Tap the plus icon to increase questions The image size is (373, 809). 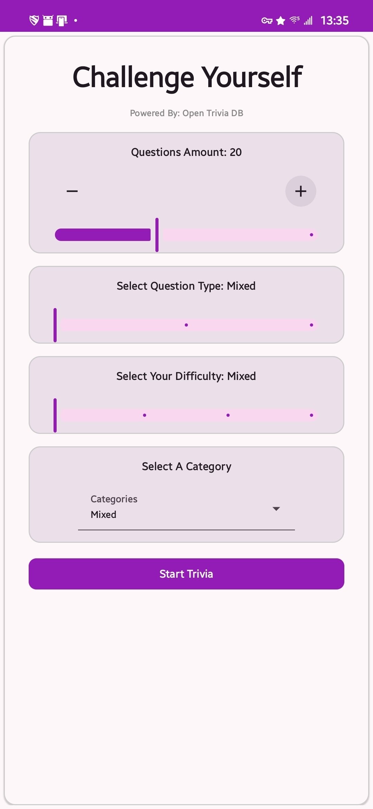(x=300, y=191)
